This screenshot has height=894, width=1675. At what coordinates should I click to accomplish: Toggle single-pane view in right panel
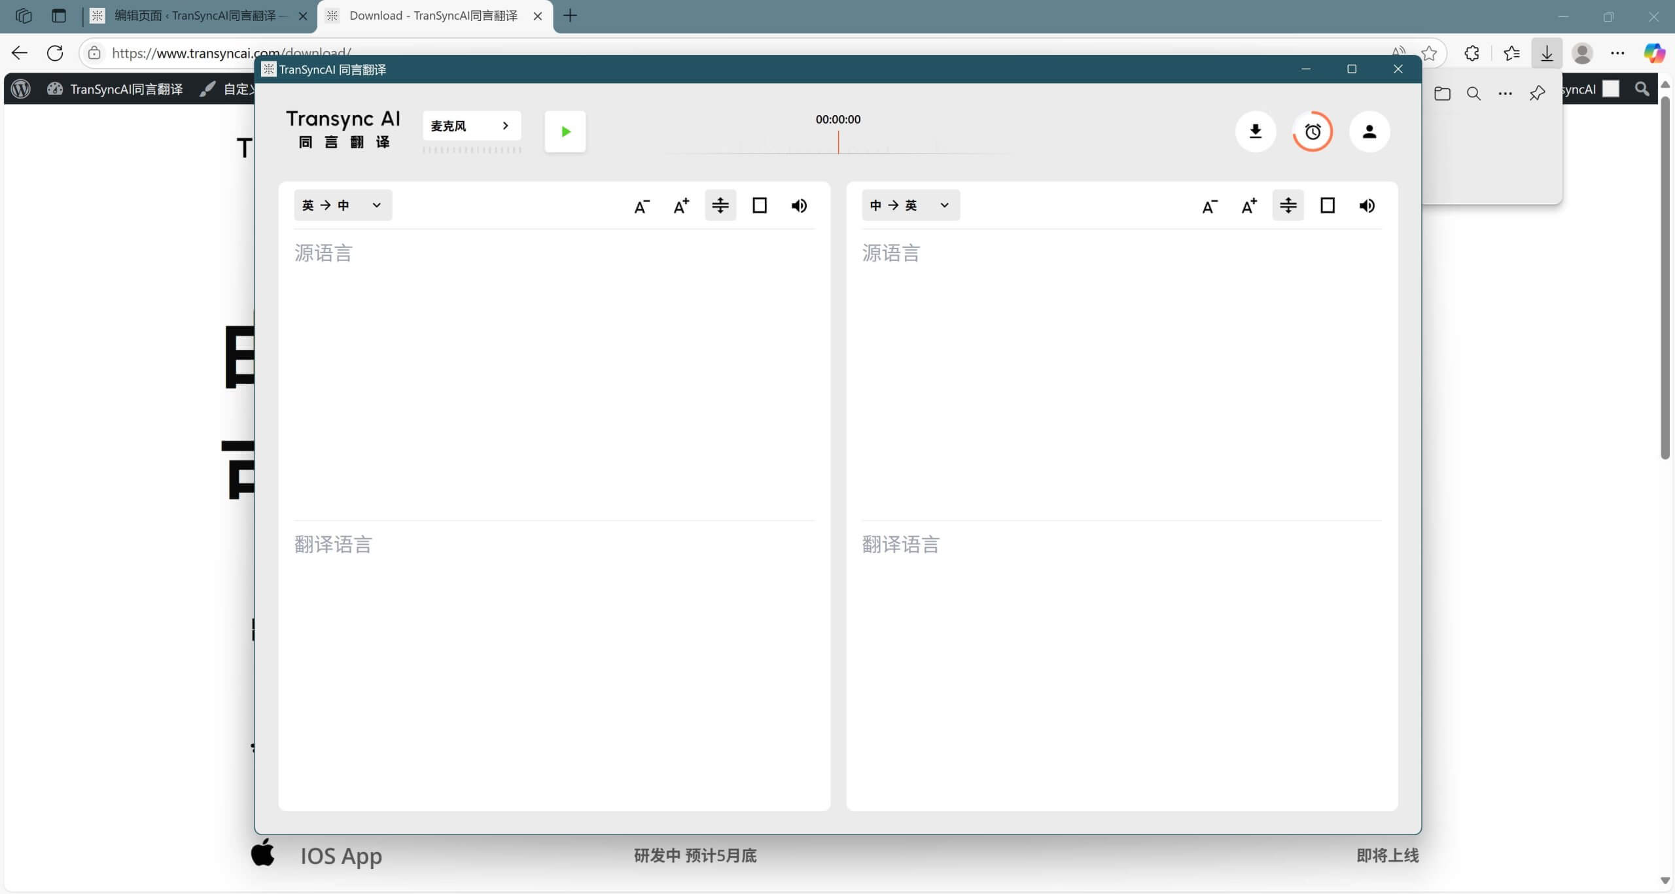(x=1328, y=206)
